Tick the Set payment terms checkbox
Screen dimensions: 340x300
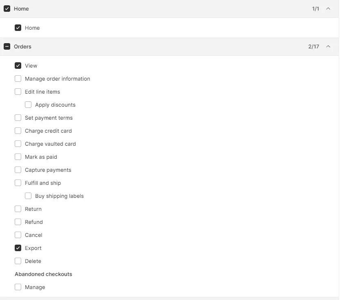18,118
